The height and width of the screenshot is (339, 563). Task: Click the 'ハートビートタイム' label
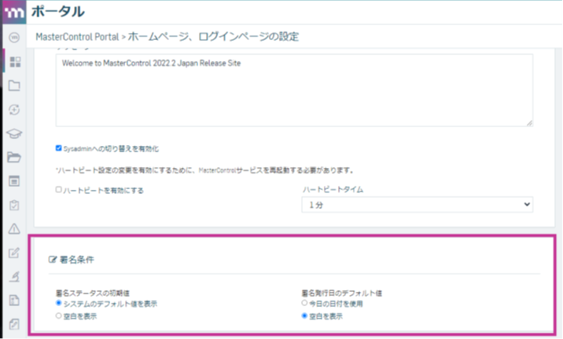click(333, 190)
